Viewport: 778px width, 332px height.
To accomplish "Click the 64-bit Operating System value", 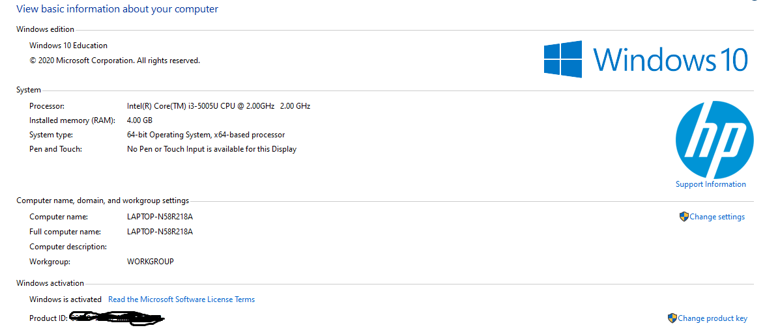I will 206,135.
